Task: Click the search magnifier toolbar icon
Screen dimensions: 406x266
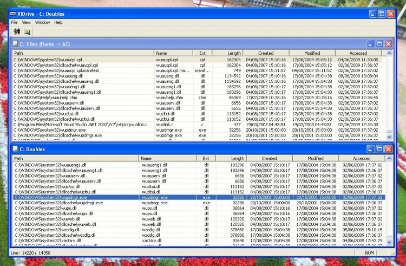Action: pyautogui.click(x=27, y=31)
